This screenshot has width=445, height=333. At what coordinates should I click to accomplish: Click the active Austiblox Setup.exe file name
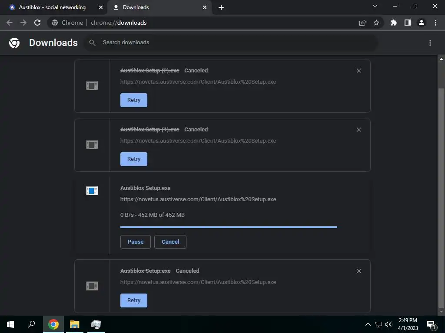click(145, 188)
